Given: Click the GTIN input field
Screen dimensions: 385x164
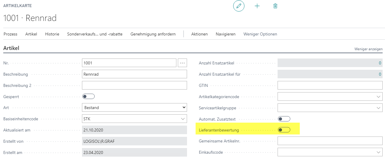Looking at the screenshot, I should pyautogui.click(x=330, y=85).
